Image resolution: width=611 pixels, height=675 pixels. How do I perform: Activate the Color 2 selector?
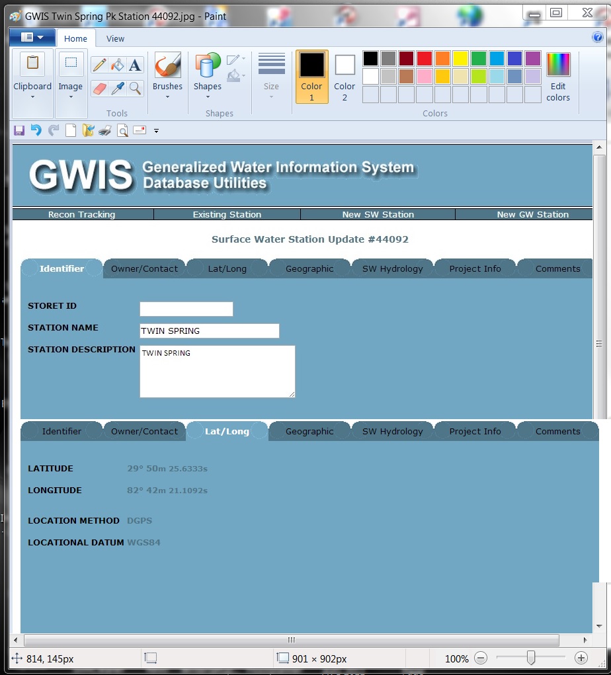[x=345, y=77]
